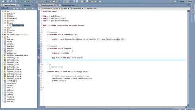Open the Debug button dropdown arrow
This screenshot has width=195, height=110.
point(23,1)
